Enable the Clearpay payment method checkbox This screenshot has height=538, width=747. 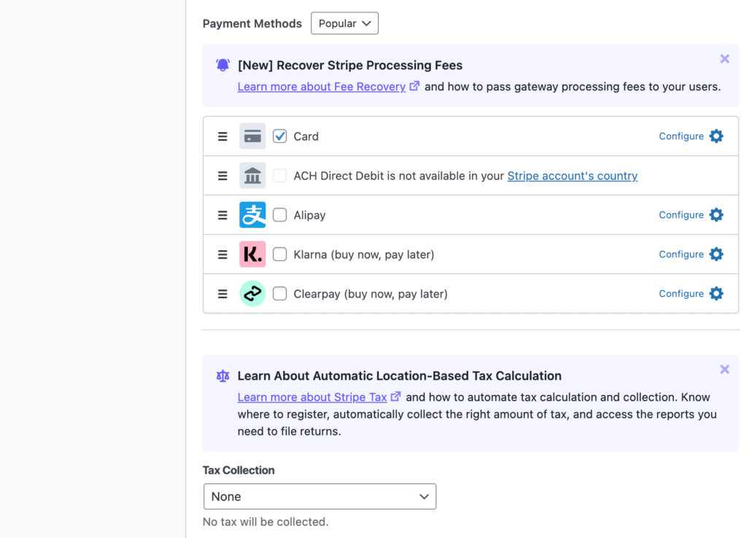click(279, 294)
